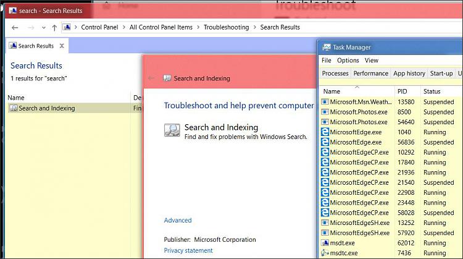
Task: Click the Microsoft.Msn.Weather process icon
Action: coord(325,102)
